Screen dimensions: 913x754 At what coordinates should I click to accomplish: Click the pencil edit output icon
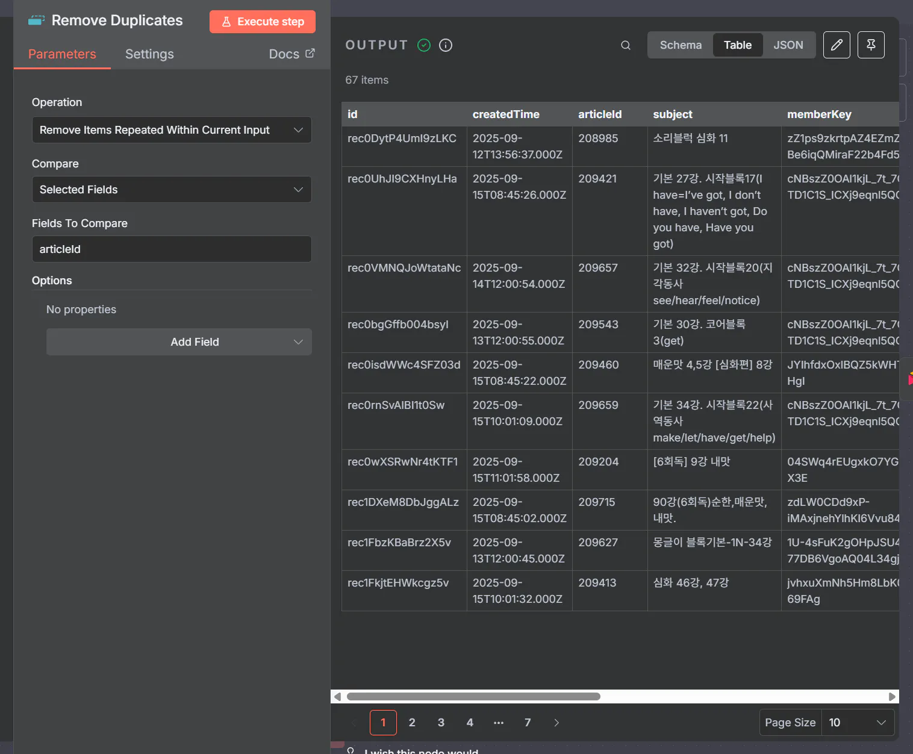tap(837, 45)
